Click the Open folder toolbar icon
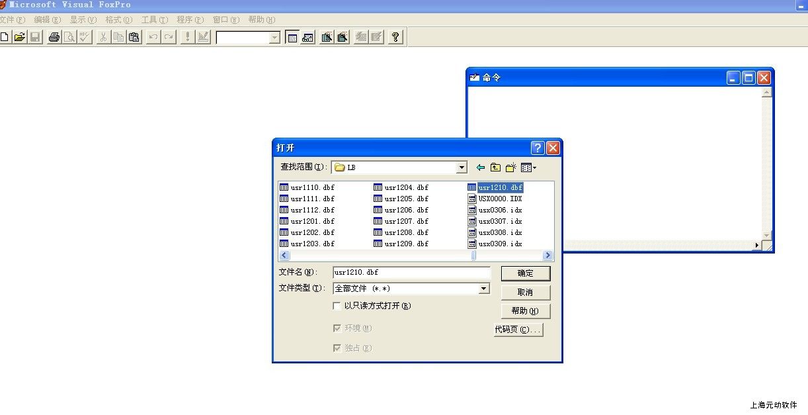Image resolution: width=808 pixels, height=415 pixels. [x=20, y=37]
